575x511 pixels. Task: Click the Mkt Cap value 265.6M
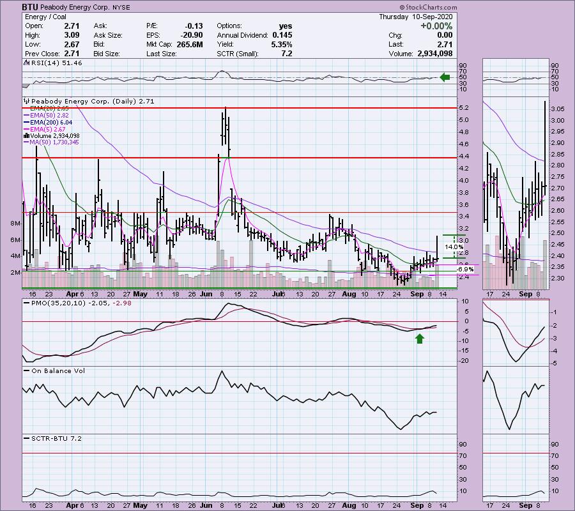tap(188, 44)
